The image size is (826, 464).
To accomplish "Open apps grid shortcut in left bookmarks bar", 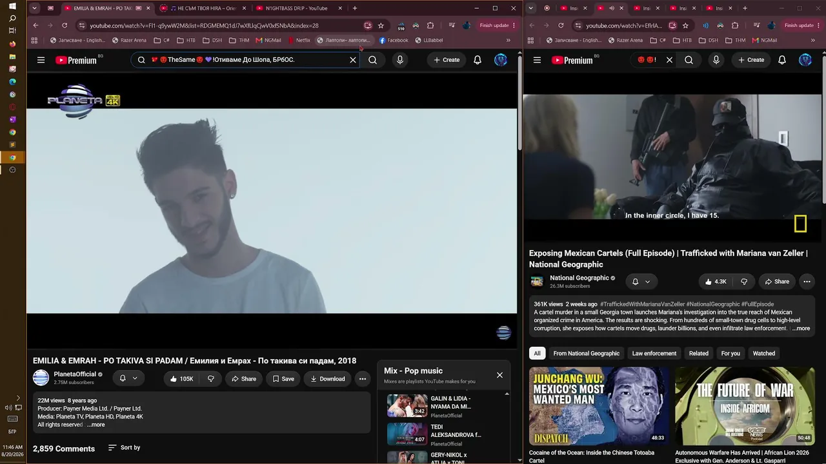I will click(35, 40).
